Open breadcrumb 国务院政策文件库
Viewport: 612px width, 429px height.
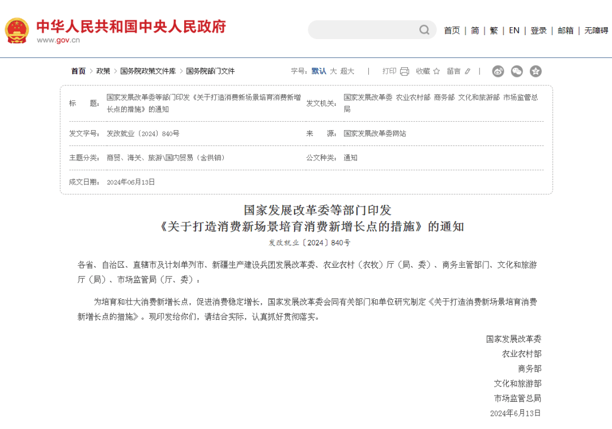coord(148,71)
